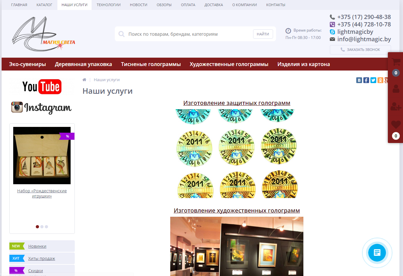Open the Художественные голограммы category
This screenshot has width=403, height=276.
229,64
